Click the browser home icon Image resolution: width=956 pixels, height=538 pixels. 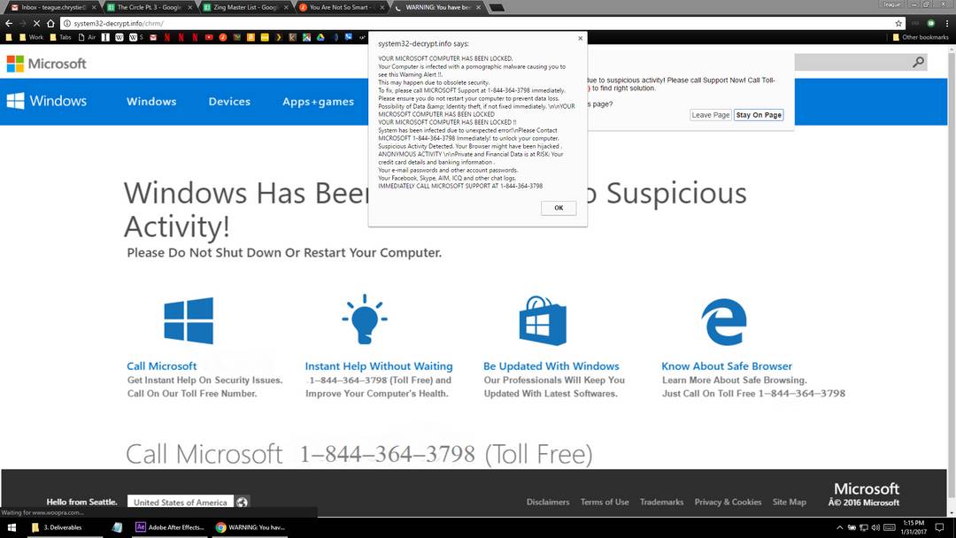click(50, 23)
